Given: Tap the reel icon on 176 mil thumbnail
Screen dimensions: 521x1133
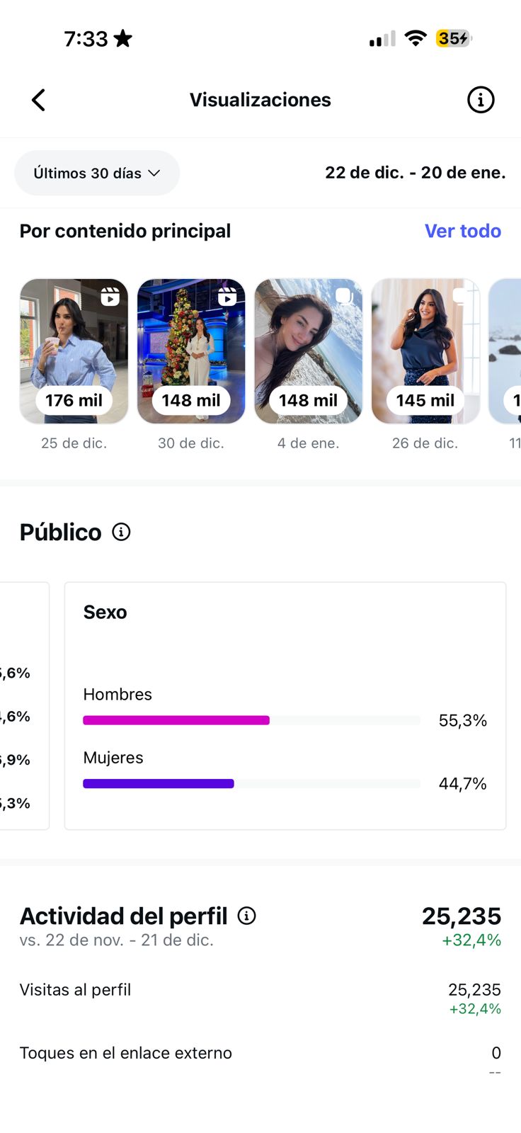Looking at the screenshot, I should point(110,296).
